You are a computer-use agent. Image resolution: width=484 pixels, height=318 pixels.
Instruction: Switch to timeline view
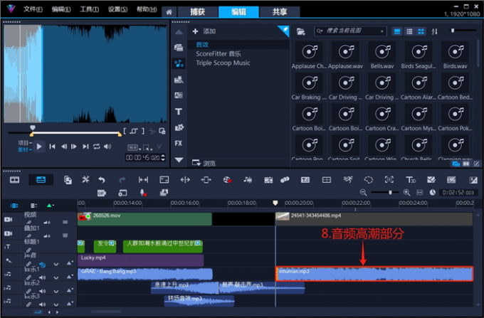pyautogui.click(x=41, y=180)
